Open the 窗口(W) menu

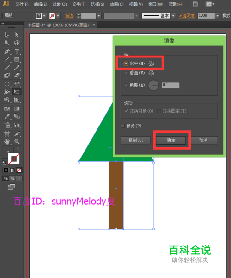click(156, 4)
